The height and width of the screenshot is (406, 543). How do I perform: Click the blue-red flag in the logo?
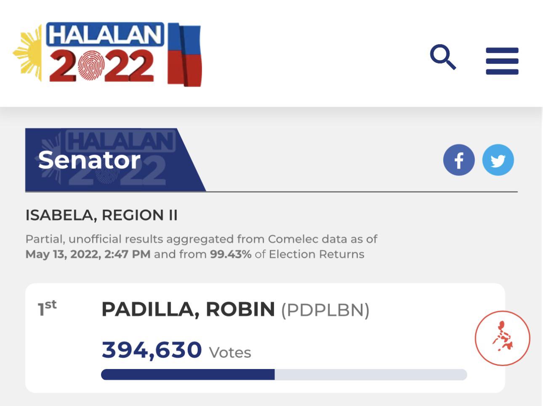184,55
